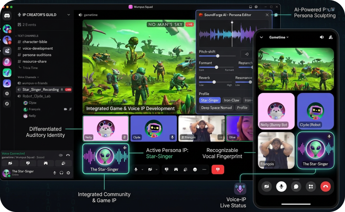Click the Pitch-shift value field
The height and width of the screenshot is (212, 345).
click(x=247, y=54)
